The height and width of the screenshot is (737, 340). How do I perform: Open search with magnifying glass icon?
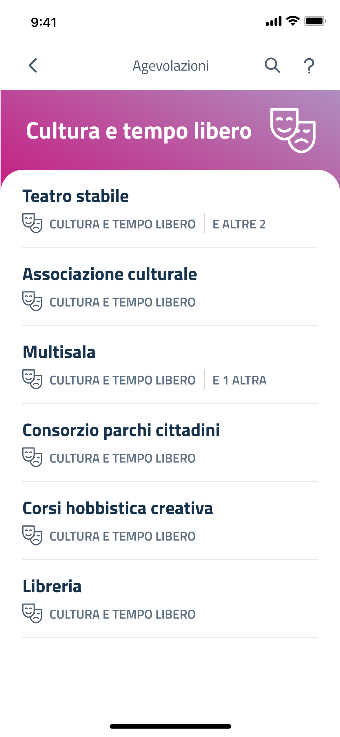[272, 65]
